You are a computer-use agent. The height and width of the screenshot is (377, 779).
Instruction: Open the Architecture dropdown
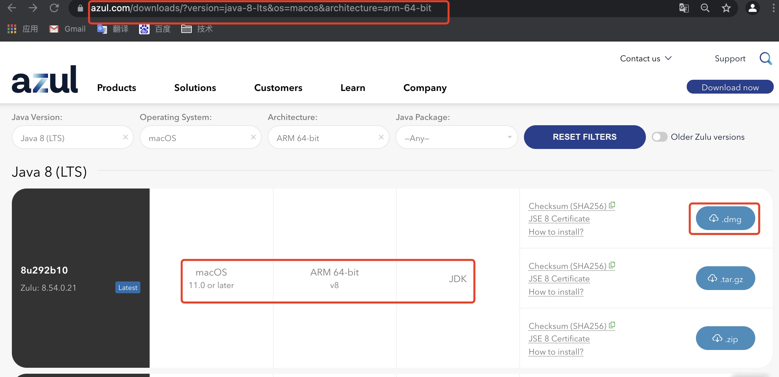tap(328, 137)
